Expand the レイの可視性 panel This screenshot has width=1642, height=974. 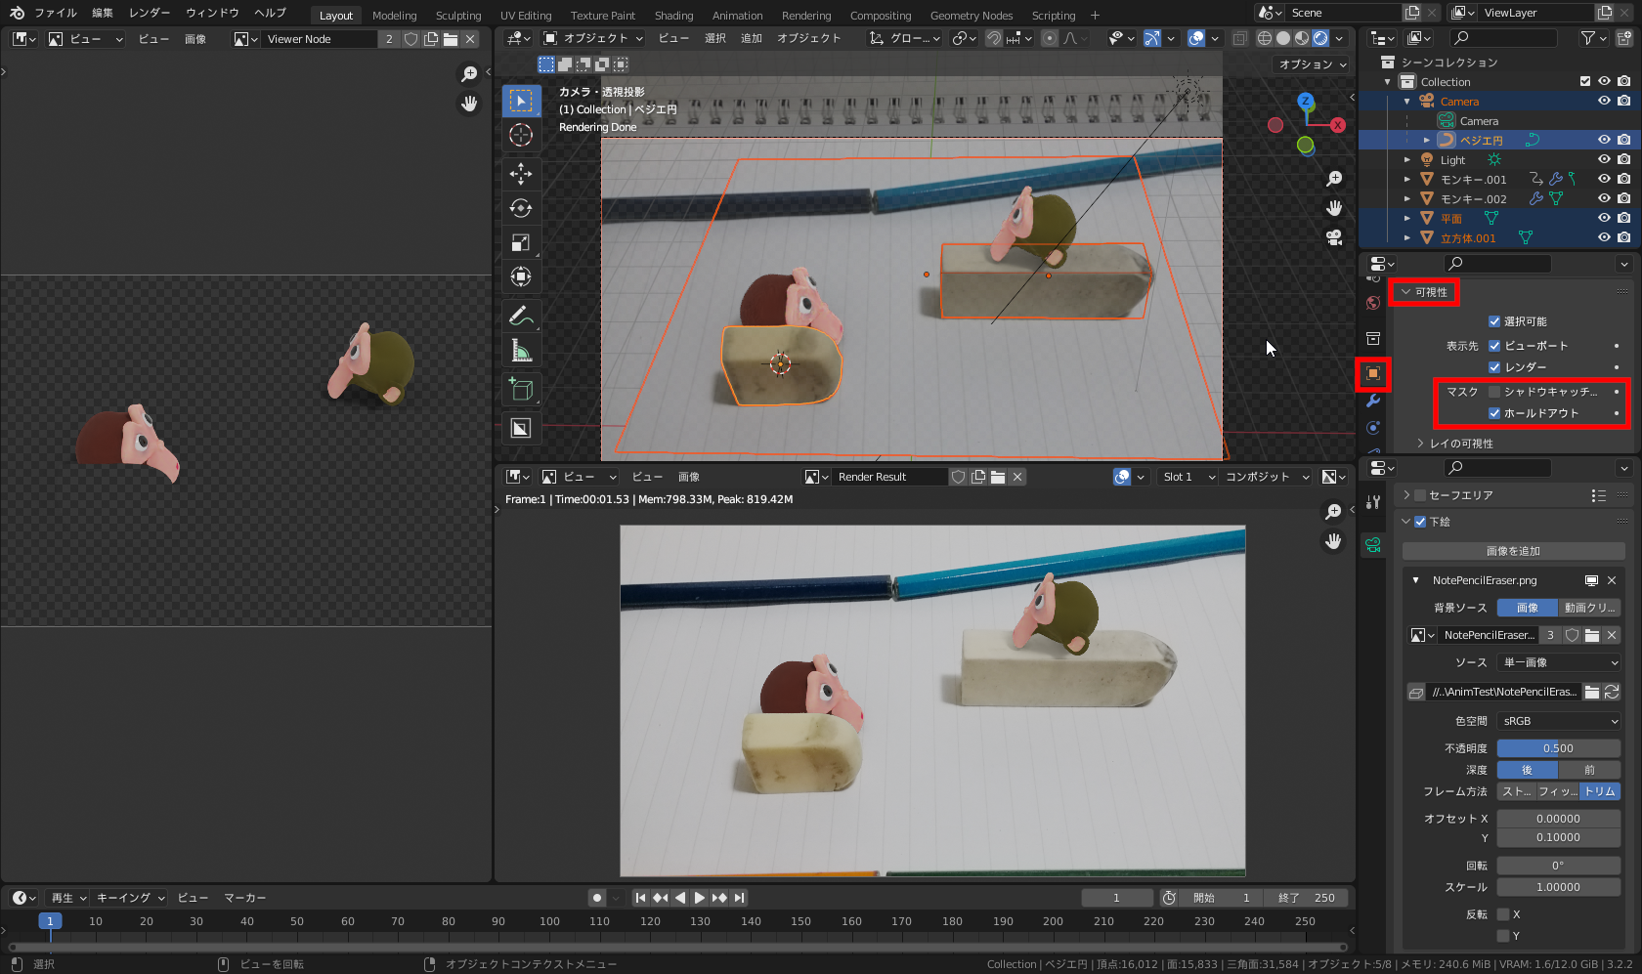pyautogui.click(x=1460, y=444)
